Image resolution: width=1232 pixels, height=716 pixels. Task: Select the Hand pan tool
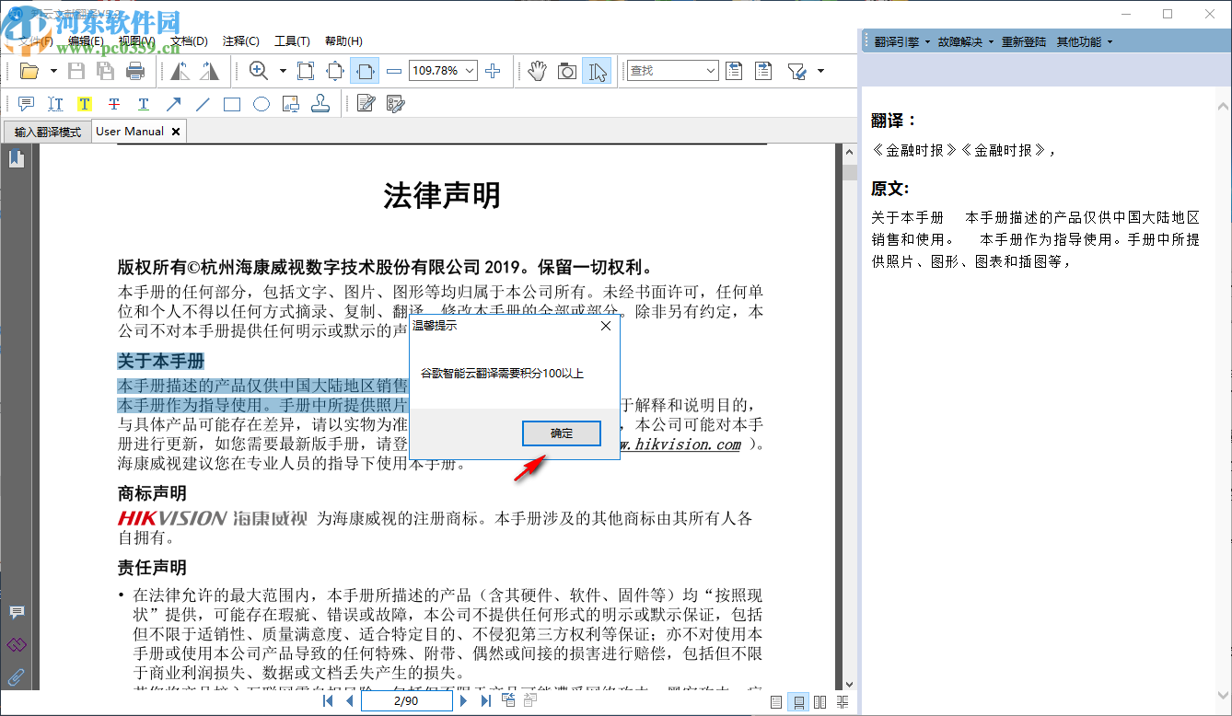(x=538, y=71)
